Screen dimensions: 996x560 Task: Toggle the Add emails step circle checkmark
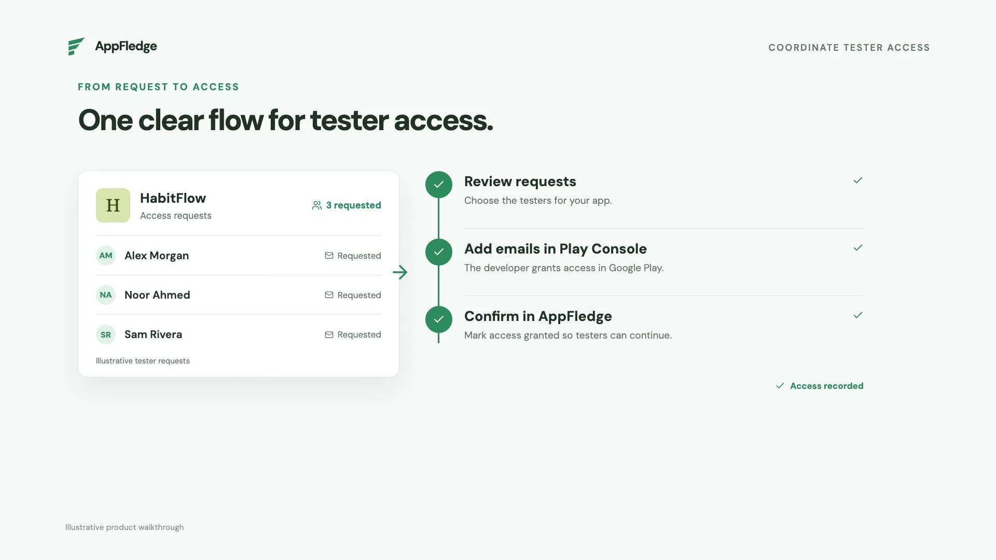pyautogui.click(x=439, y=252)
